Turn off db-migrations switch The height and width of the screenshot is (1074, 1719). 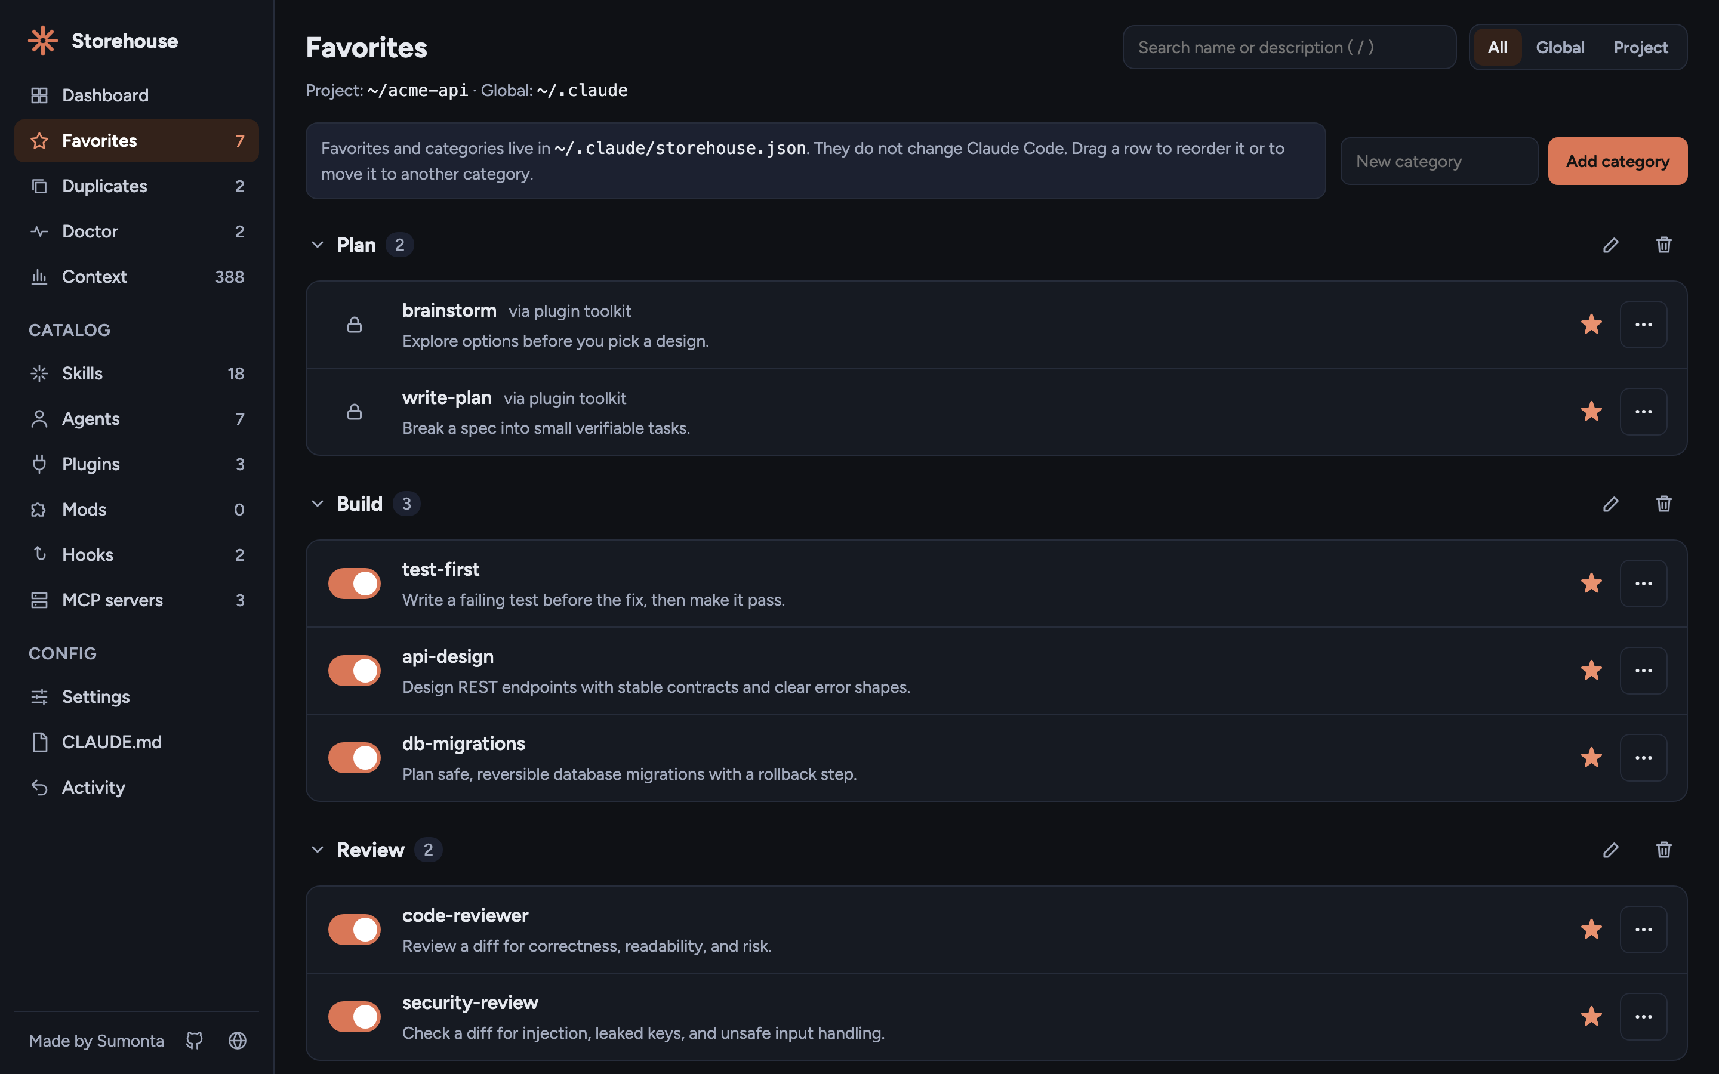pyautogui.click(x=355, y=757)
